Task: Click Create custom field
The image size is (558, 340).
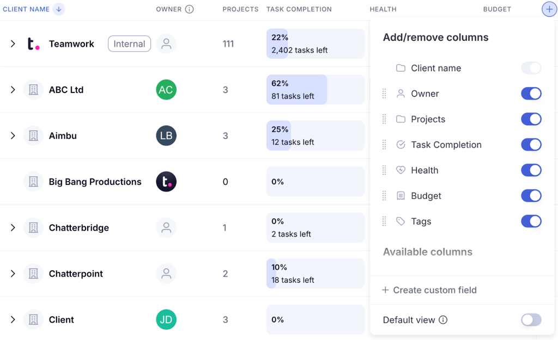Action: coord(434,290)
